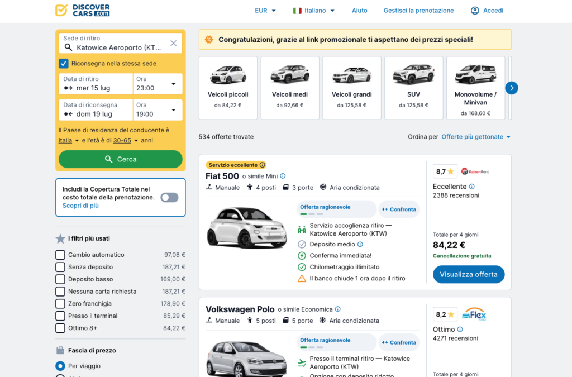Check Presso il terminal filter
Screen dimensions: 572x377
coord(60,316)
